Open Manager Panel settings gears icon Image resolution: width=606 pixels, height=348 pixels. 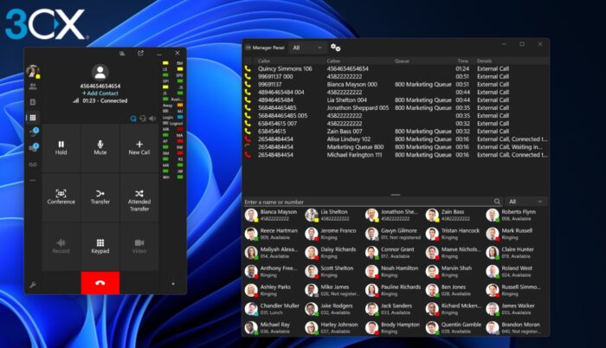[x=336, y=48]
